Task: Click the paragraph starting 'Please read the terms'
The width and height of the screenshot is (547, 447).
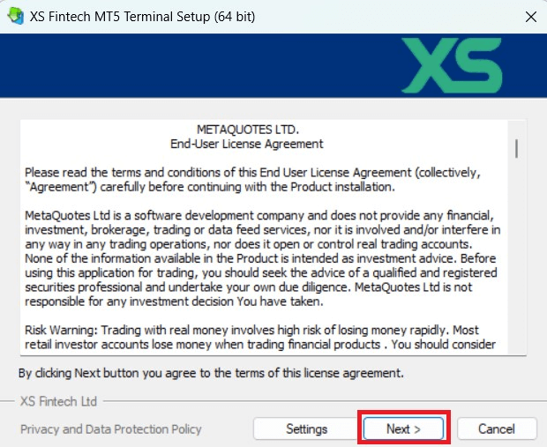Action: point(252,180)
